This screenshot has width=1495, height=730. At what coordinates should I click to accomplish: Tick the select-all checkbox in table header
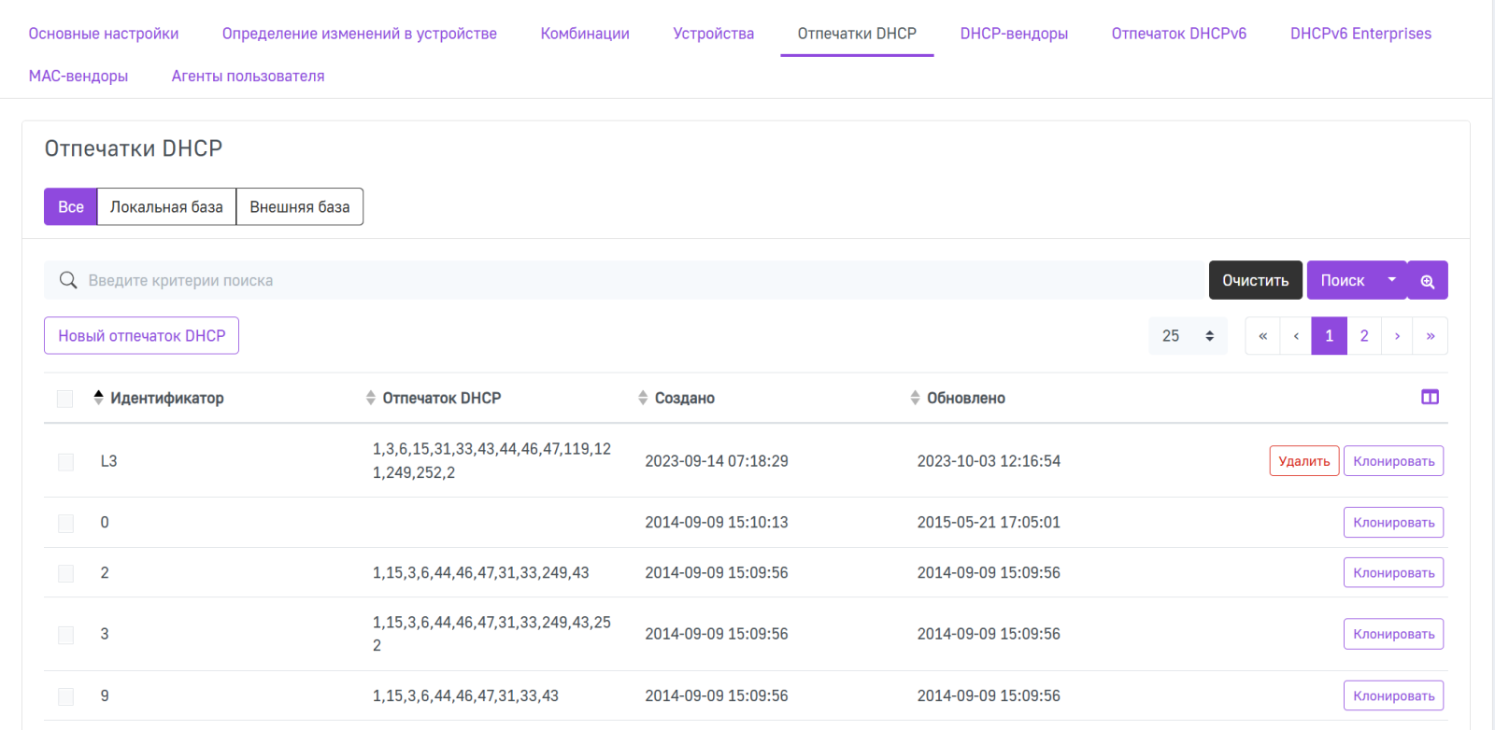coord(65,400)
